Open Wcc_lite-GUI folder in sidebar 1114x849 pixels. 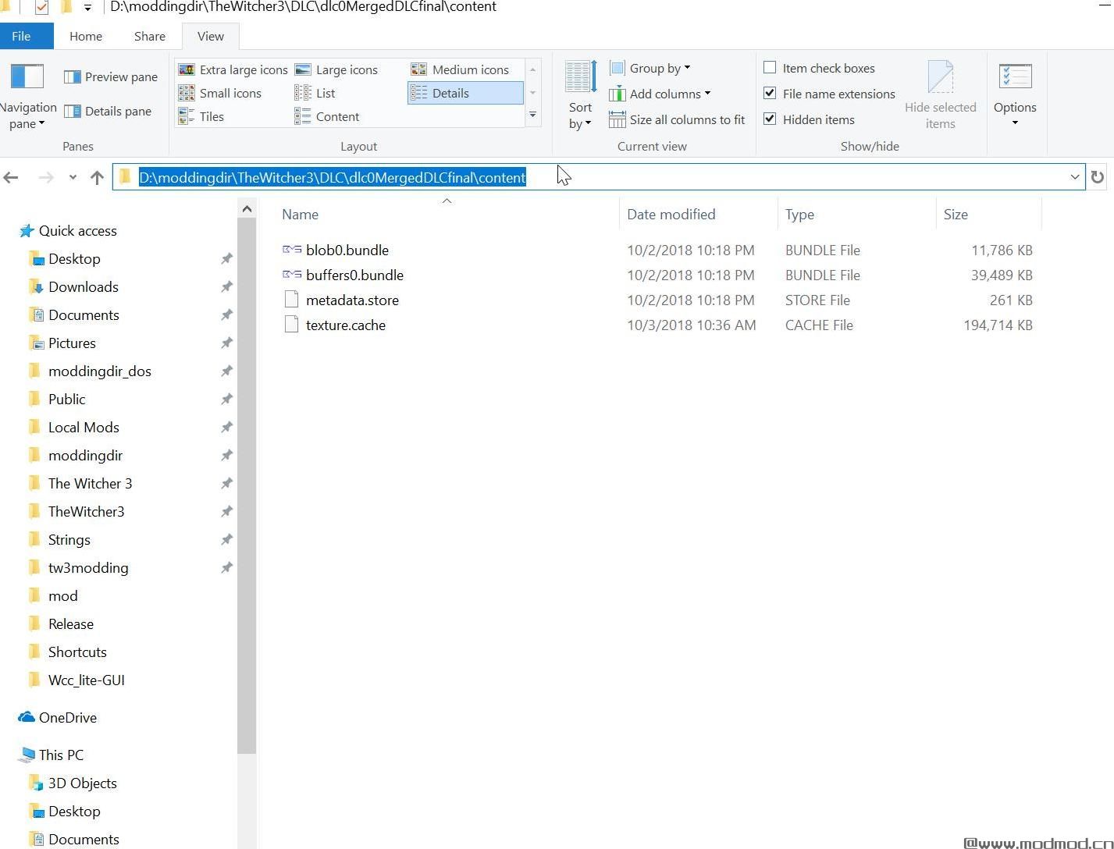(x=77, y=680)
